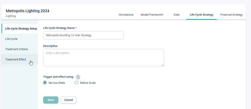Viewport: 251px width, 109px height.
Task: Select Treatment Effect in the sidebar
Action: tap(20, 59)
